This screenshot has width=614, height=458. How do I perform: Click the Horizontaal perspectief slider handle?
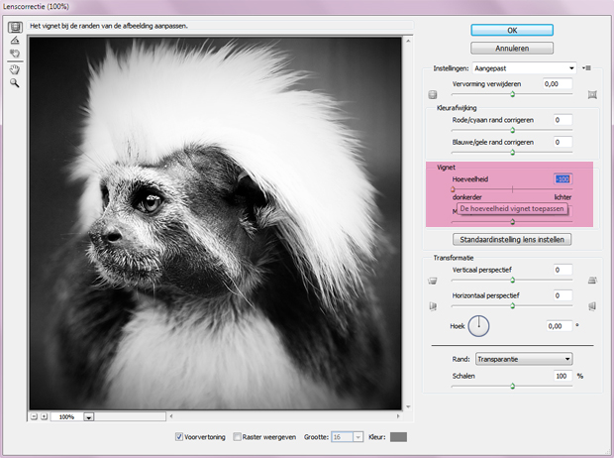point(512,306)
